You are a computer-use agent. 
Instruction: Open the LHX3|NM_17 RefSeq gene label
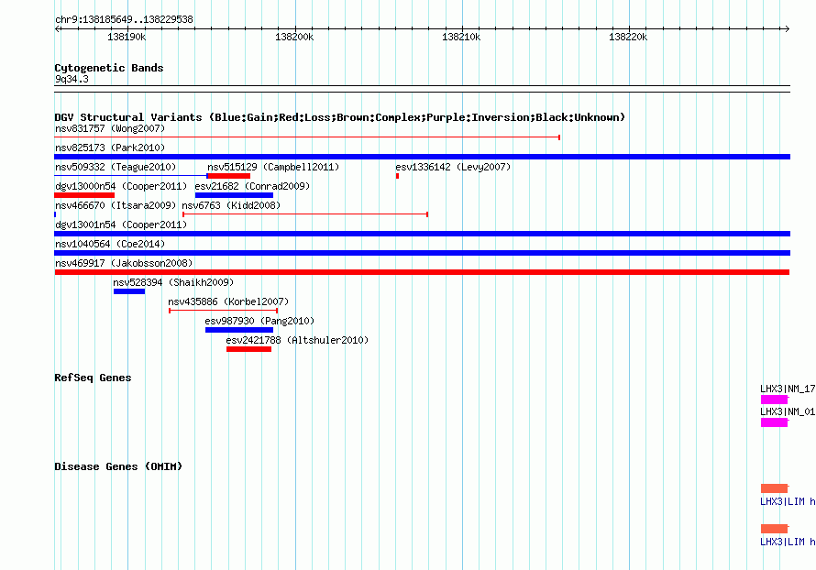pyautogui.click(x=788, y=389)
